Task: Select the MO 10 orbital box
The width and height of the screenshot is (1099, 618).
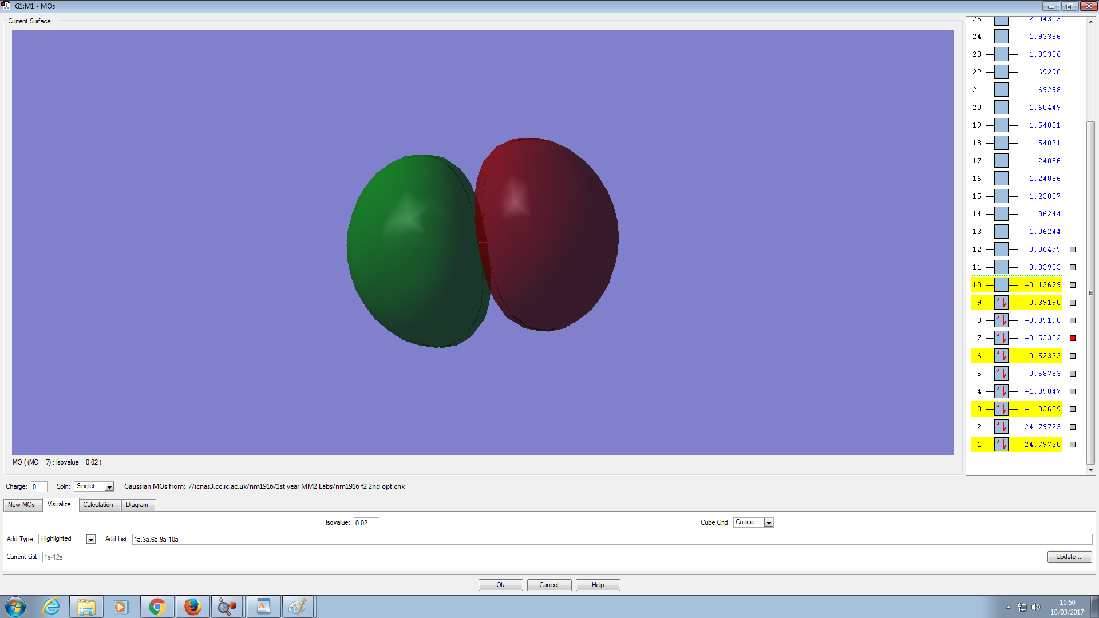Action: (1001, 285)
